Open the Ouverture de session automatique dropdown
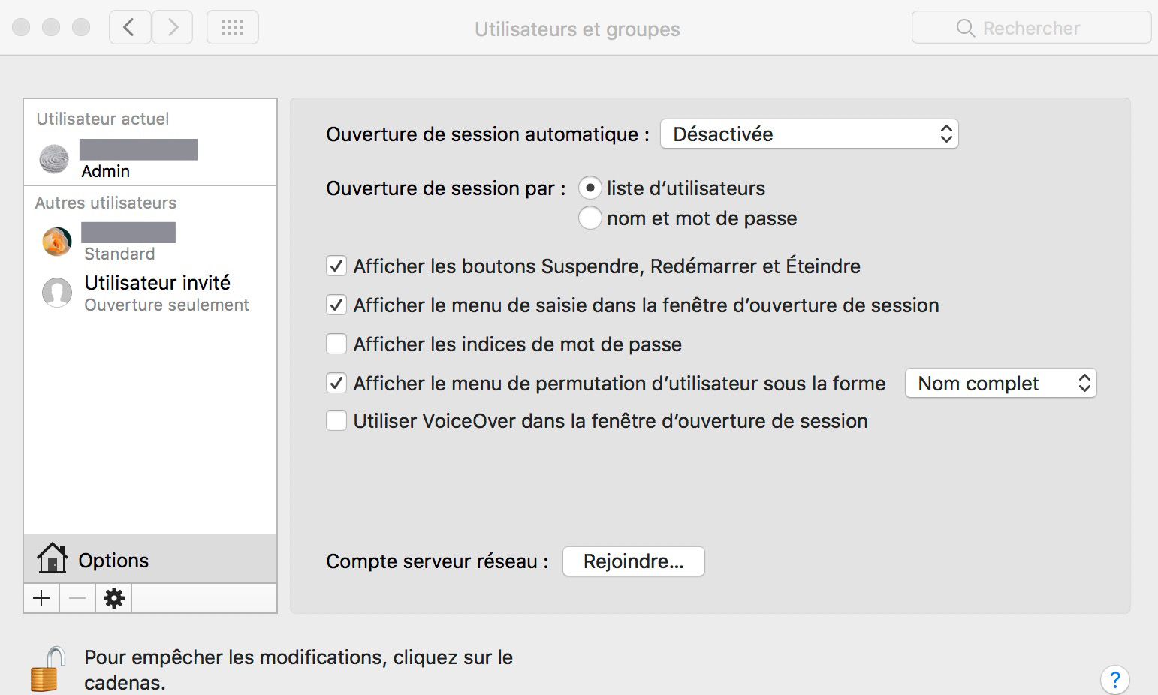Image resolution: width=1158 pixels, height=695 pixels. tap(809, 134)
